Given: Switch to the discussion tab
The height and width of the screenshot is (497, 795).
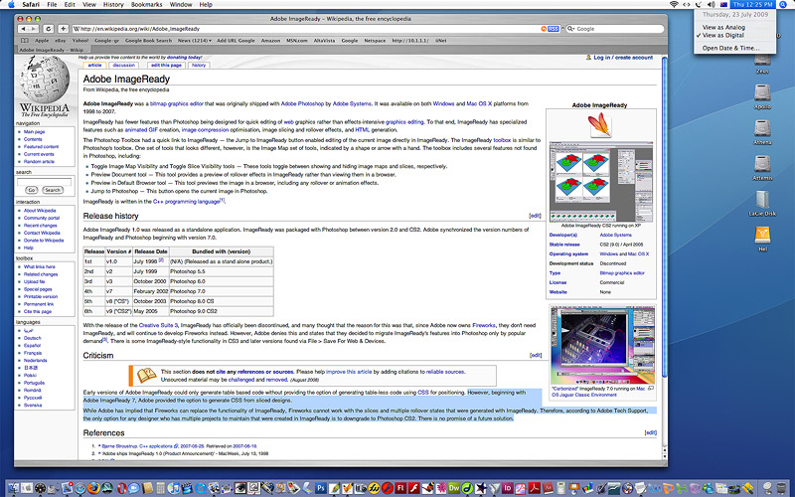Looking at the screenshot, I should click(123, 66).
